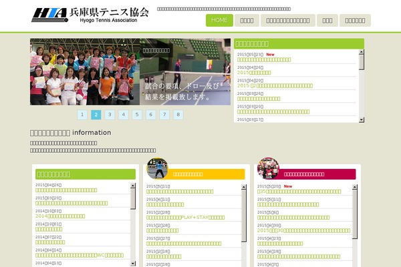
Task: View banner slide 7
Action: click(164, 115)
